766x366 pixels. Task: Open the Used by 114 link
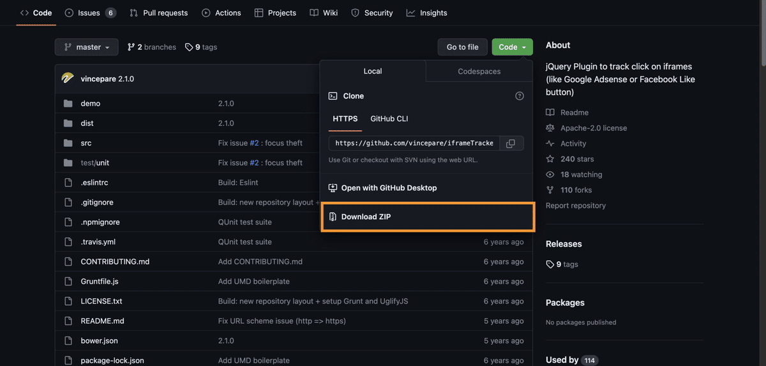point(571,360)
